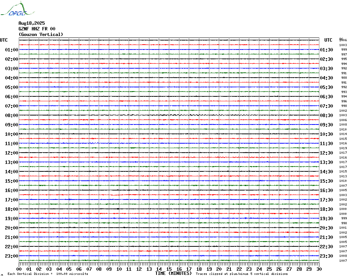Click the (Gouzon Vertical) label
The width and height of the screenshot is (349, 279).
click(41, 34)
